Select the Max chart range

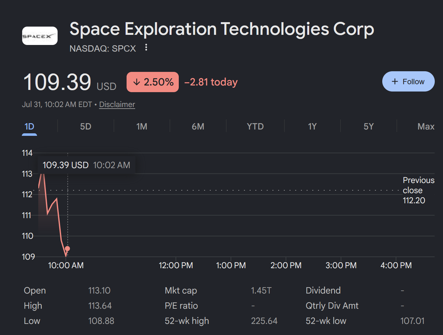(426, 127)
